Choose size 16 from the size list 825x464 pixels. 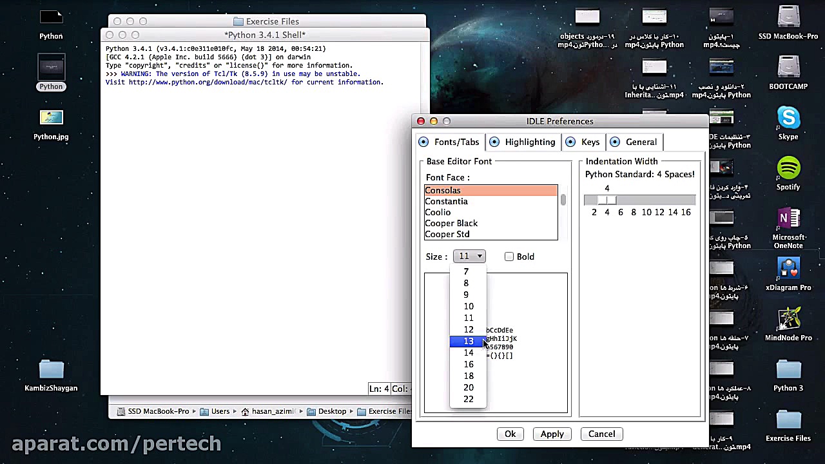point(468,364)
